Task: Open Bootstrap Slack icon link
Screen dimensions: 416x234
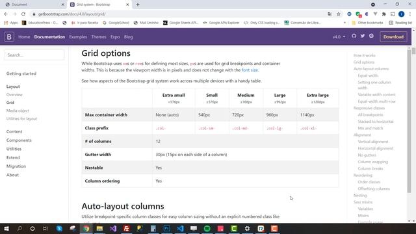Action: pos(371,36)
